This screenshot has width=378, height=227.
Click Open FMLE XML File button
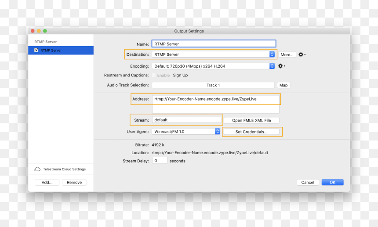click(251, 120)
